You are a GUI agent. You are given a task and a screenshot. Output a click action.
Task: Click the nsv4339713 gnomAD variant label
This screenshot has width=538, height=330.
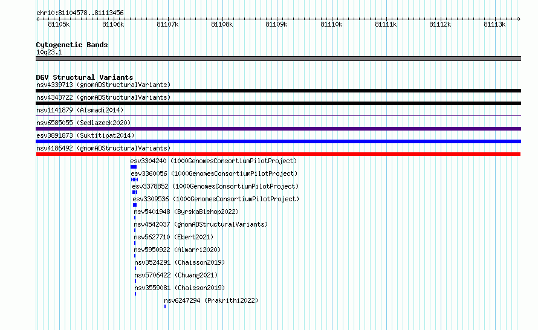[103, 85]
